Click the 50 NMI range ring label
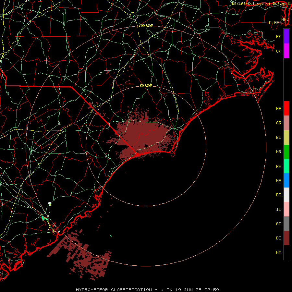 click(x=146, y=86)
